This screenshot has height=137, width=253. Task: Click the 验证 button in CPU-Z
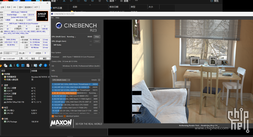[33, 58]
